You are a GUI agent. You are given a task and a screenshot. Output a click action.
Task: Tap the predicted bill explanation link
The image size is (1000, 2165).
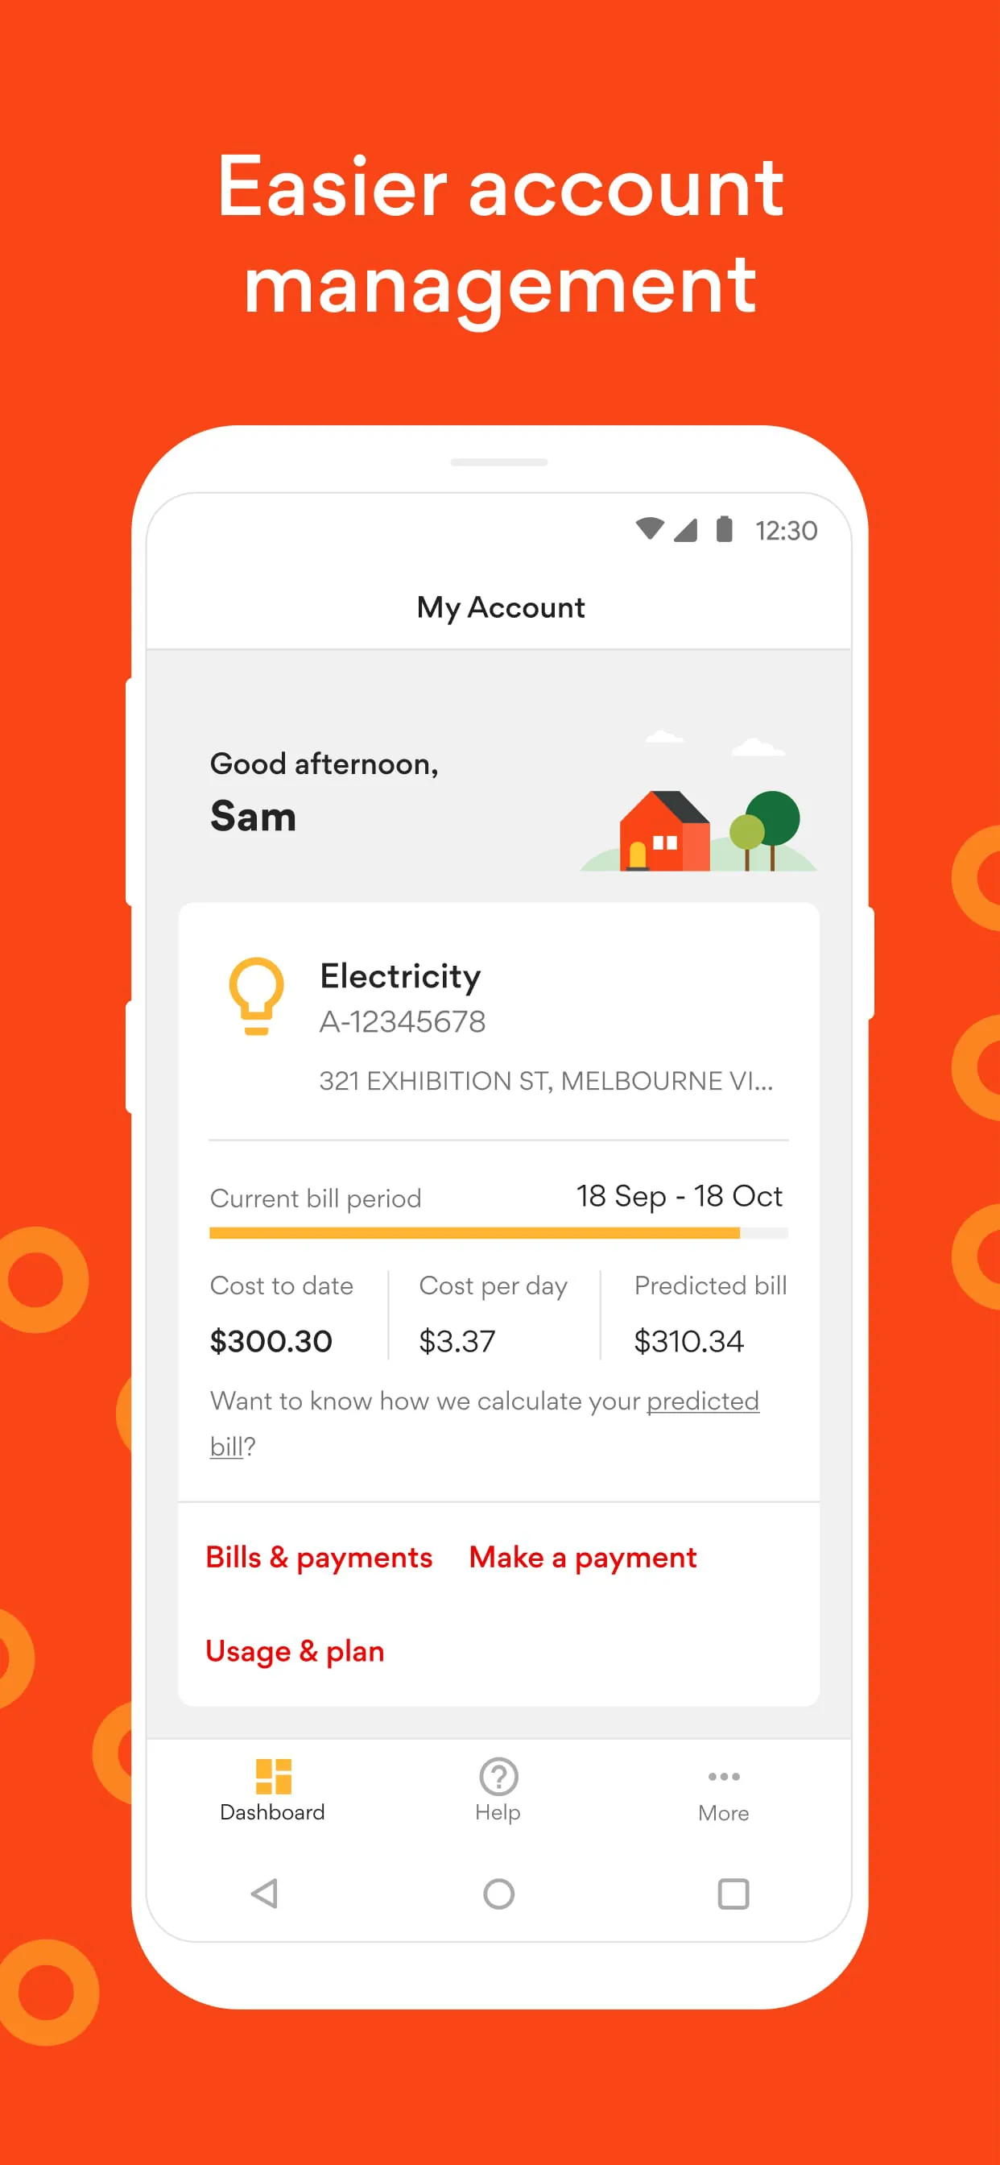pyautogui.click(x=703, y=1401)
